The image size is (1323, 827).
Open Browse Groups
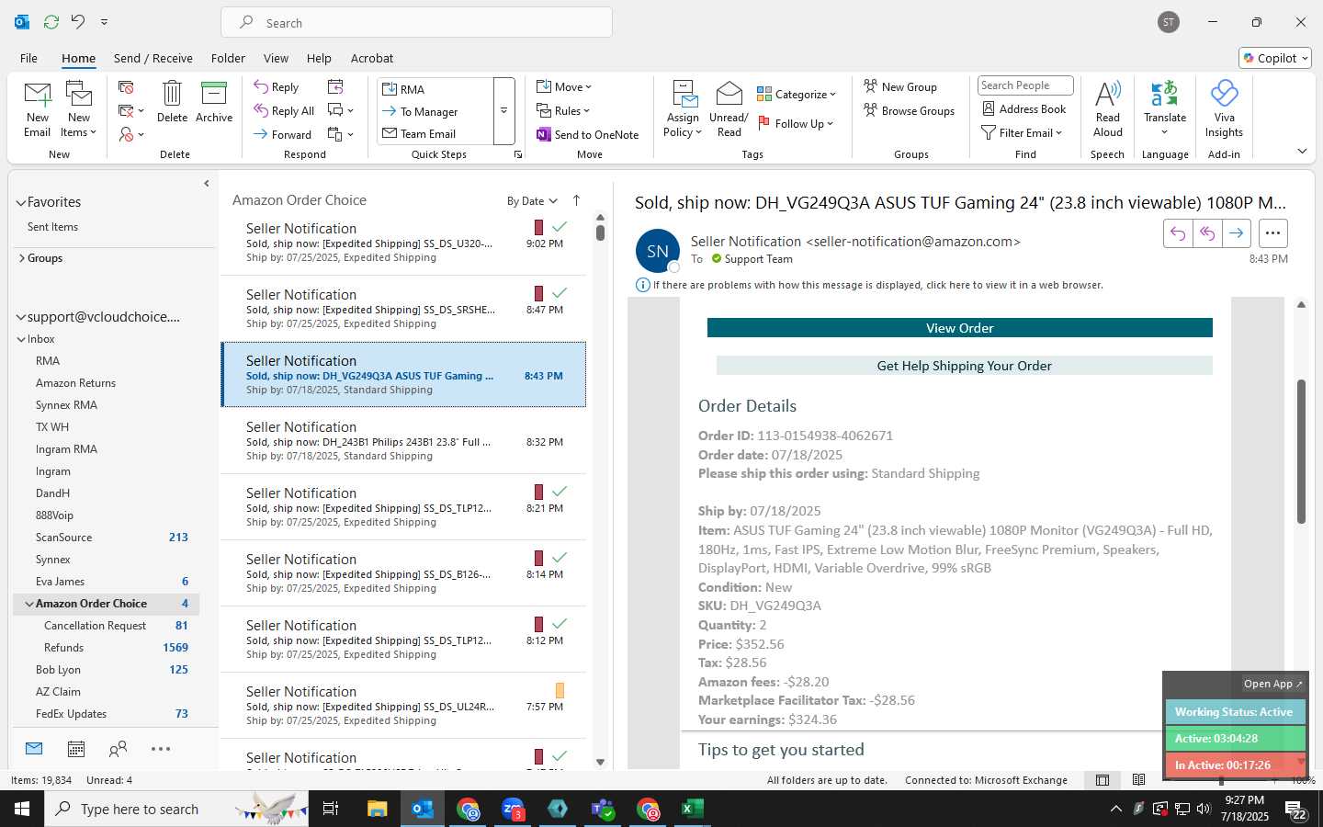pos(909,110)
